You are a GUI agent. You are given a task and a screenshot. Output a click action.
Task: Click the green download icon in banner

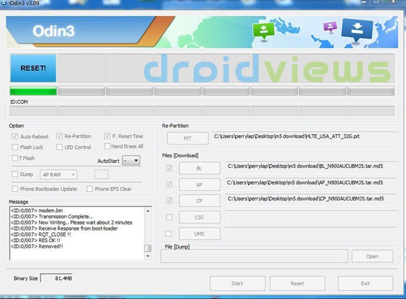coord(263,31)
